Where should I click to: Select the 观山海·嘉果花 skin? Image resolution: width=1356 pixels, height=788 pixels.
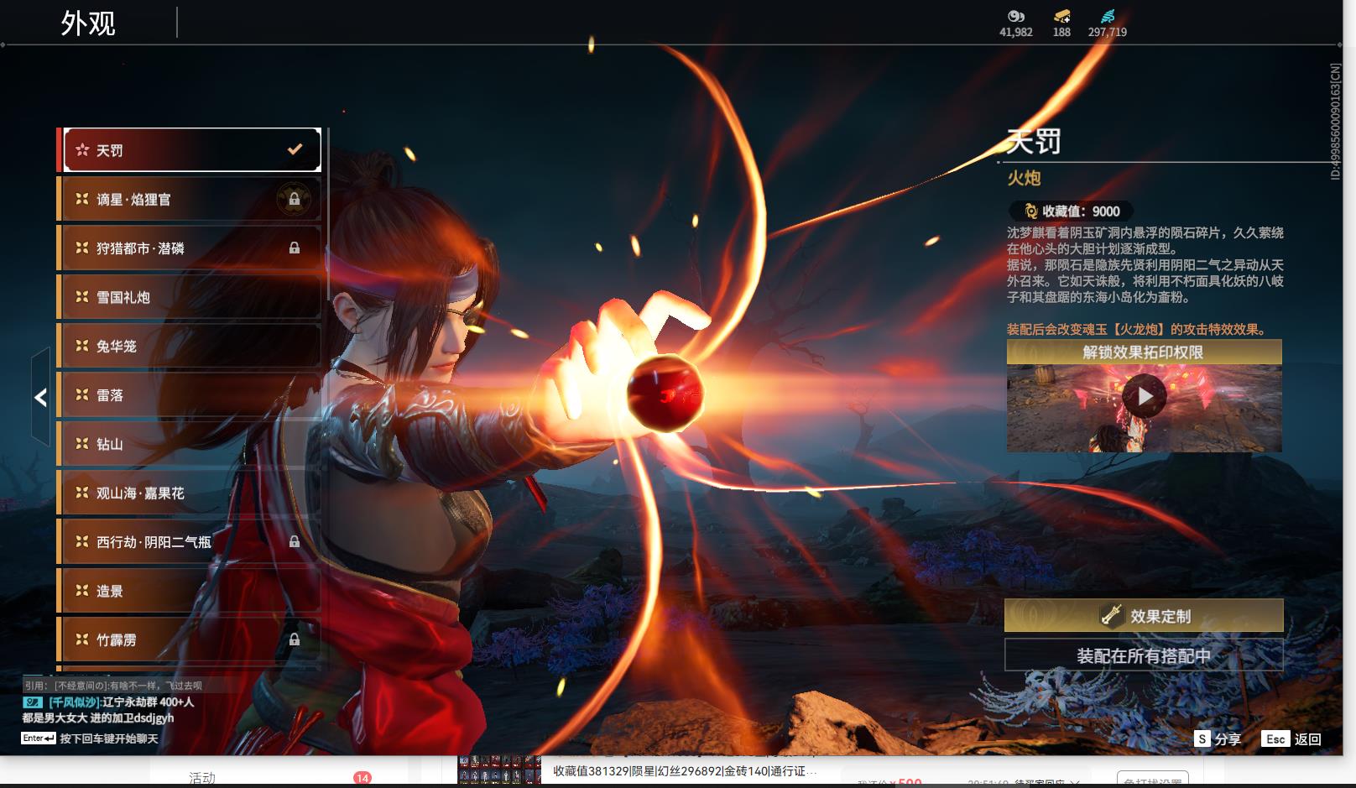pyautogui.click(x=190, y=493)
